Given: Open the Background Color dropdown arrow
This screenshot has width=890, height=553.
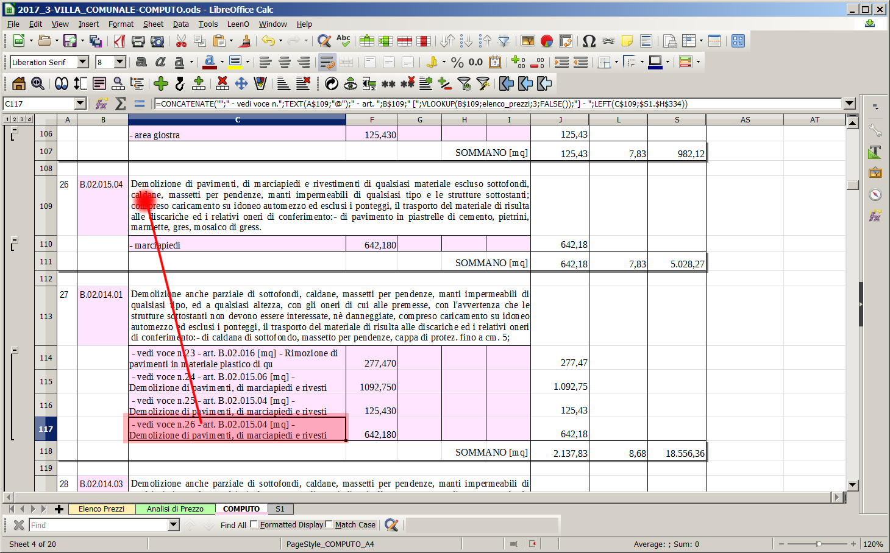Looking at the screenshot, I should coord(247,62).
